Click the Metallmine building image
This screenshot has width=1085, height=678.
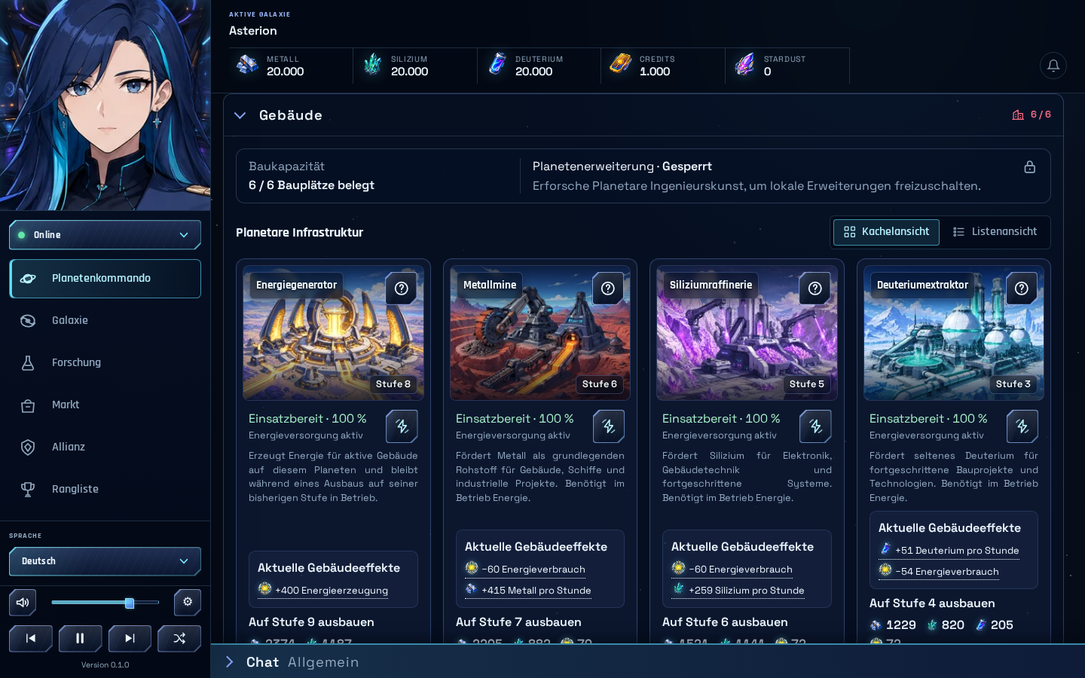540,333
